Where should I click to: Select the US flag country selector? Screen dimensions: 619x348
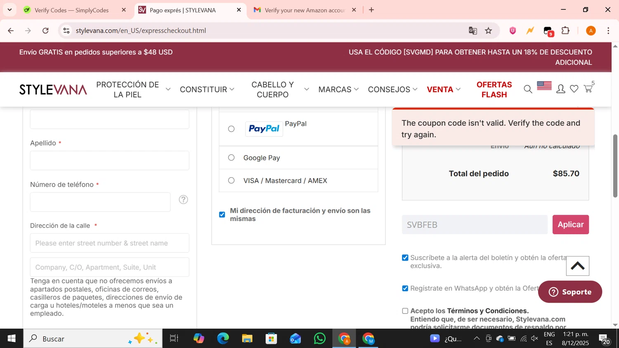[544, 86]
